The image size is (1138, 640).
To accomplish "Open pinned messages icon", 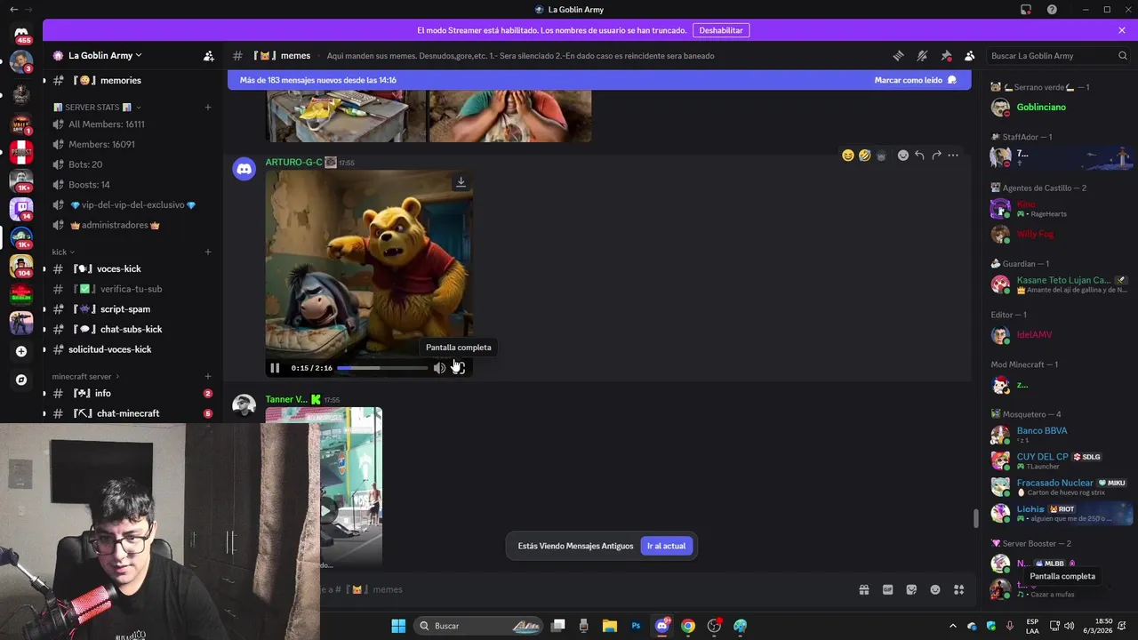I will pyautogui.click(x=946, y=55).
